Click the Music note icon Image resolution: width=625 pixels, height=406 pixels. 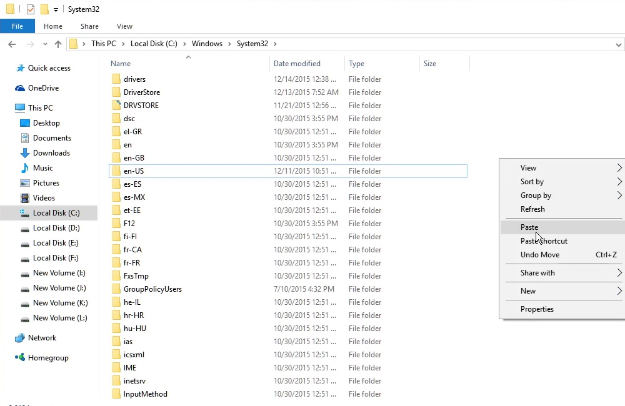(x=25, y=168)
